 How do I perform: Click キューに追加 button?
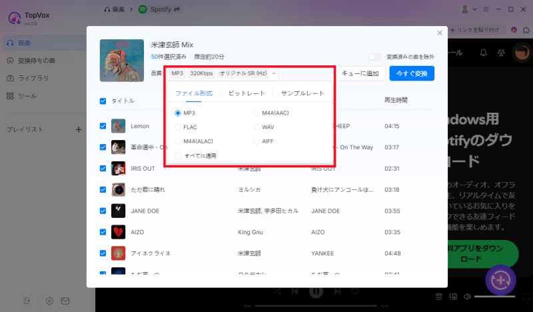point(360,73)
